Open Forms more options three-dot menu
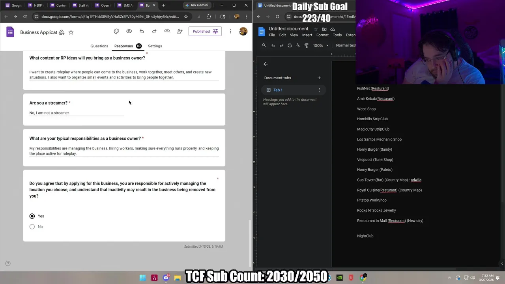Viewport: 505px width, 284px height. (x=230, y=32)
